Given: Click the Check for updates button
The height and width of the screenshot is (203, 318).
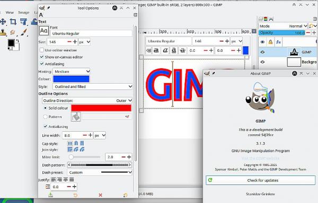Looking at the screenshot, I should pos(261,180).
